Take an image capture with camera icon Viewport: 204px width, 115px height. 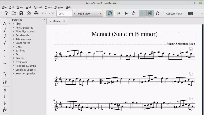(190, 13)
